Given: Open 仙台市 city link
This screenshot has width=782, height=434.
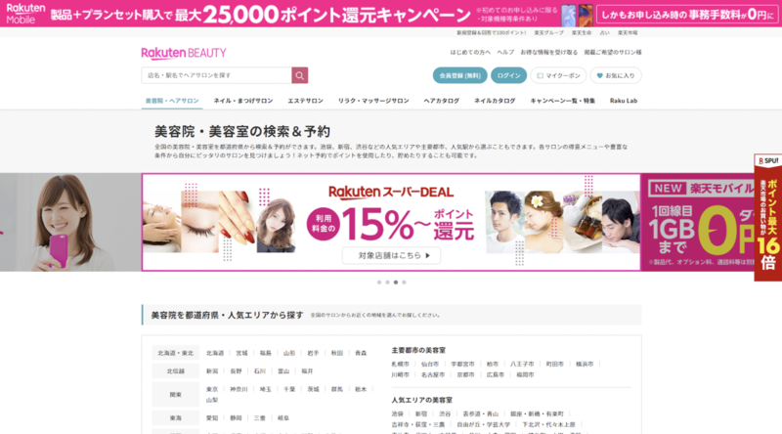Looking at the screenshot, I should pyautogui.click(x=430, y=365).
